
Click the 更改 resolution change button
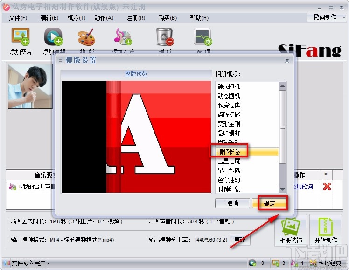pos(240,240)
